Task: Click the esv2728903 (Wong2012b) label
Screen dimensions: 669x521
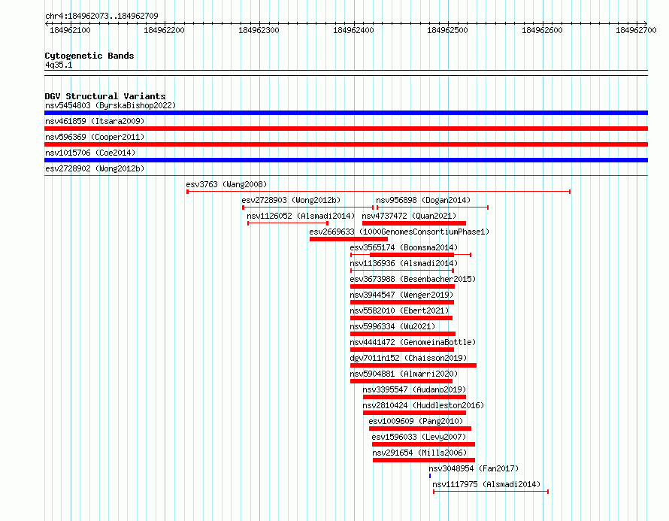Action: pos(291,200)
